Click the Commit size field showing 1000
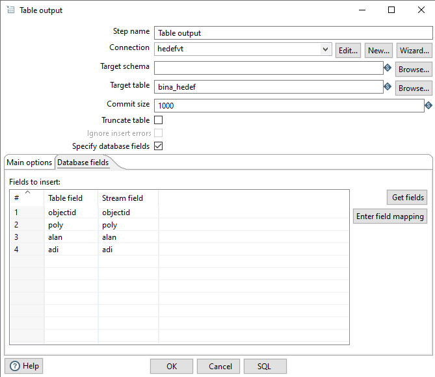 pyautogui.click(x=289, y=106)
